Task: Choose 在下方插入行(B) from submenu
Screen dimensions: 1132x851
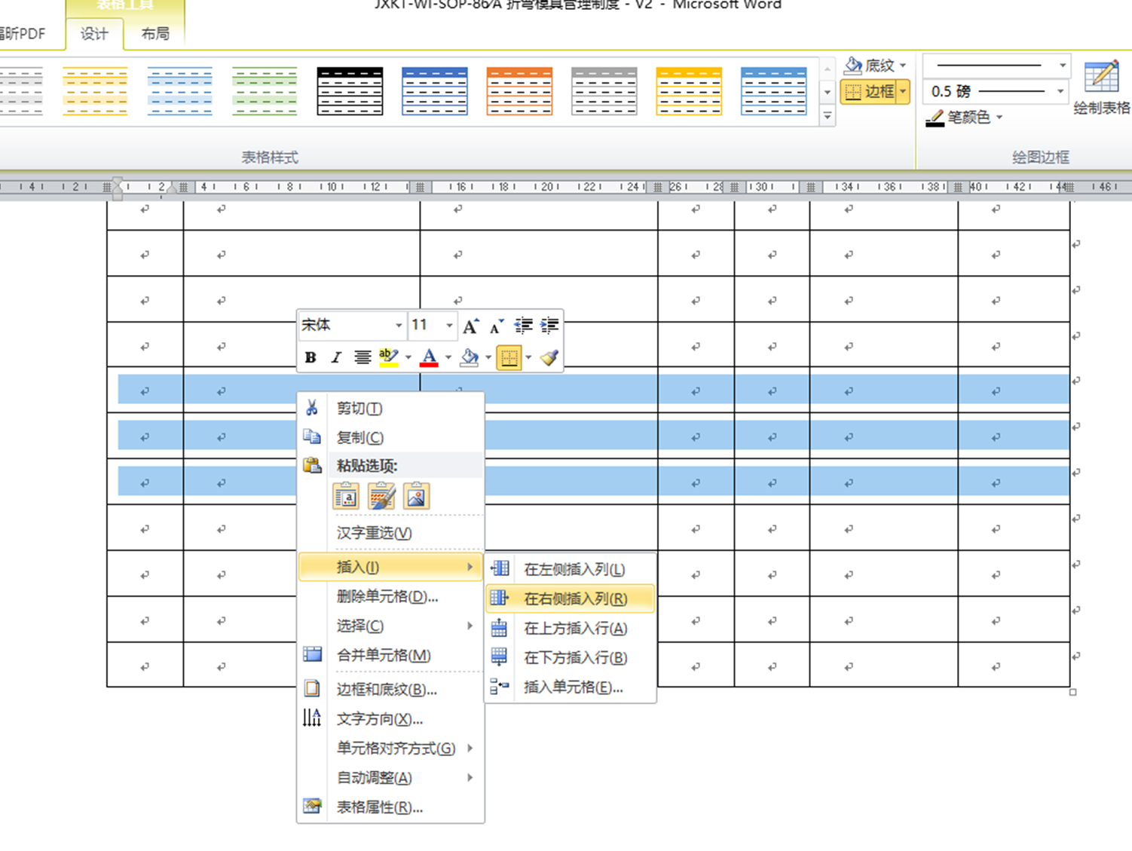Action: [571, 657]
